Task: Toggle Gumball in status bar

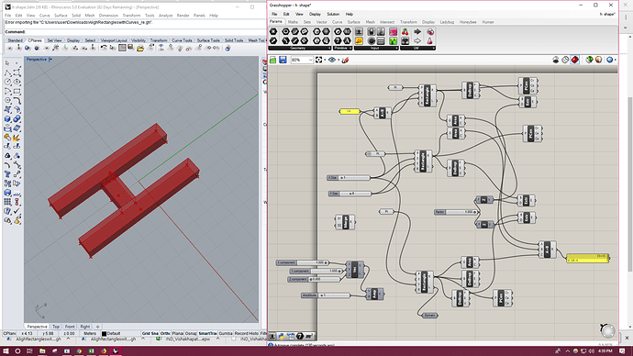Action: (x=226, y=333)
